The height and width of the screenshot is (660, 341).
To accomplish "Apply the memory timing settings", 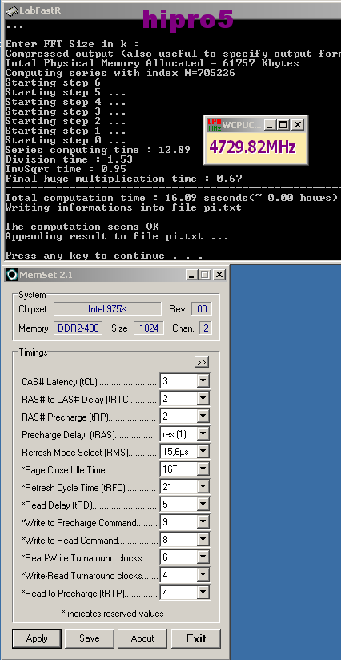I will tap(37, 638).
